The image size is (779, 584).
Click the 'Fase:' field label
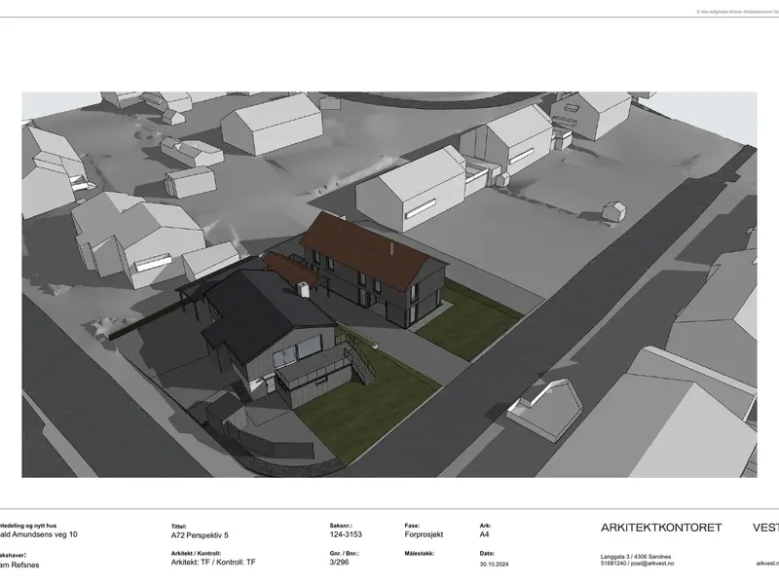[412, 526]
